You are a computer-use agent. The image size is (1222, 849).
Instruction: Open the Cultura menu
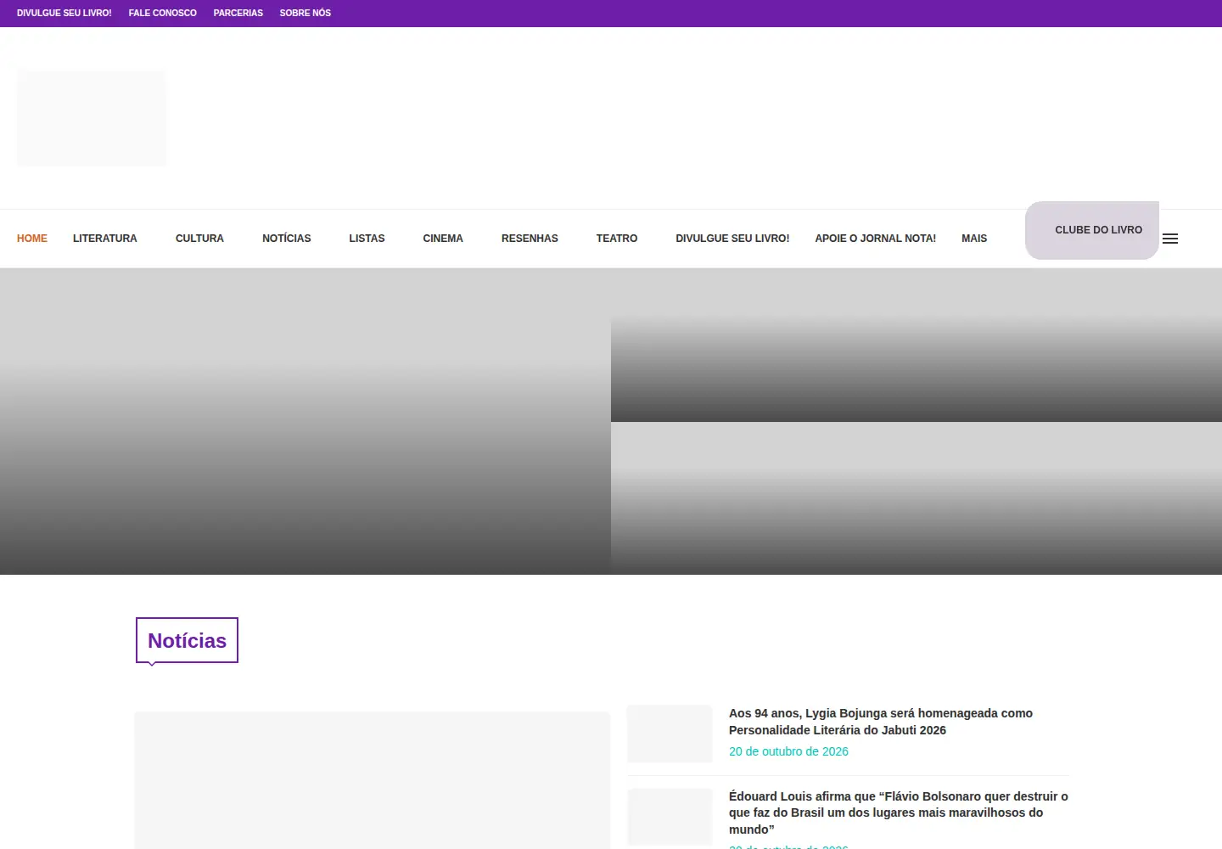199,239
